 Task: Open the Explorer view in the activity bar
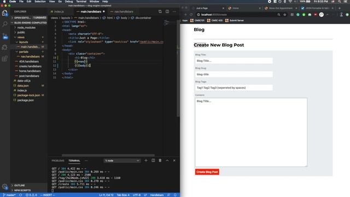(5, 13)
